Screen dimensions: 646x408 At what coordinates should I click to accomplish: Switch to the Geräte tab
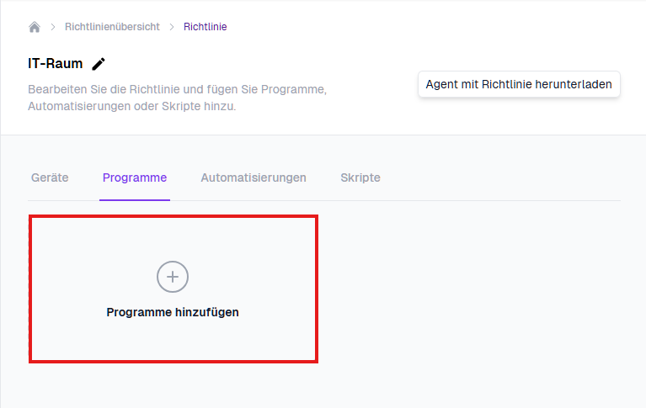point(50,178)
